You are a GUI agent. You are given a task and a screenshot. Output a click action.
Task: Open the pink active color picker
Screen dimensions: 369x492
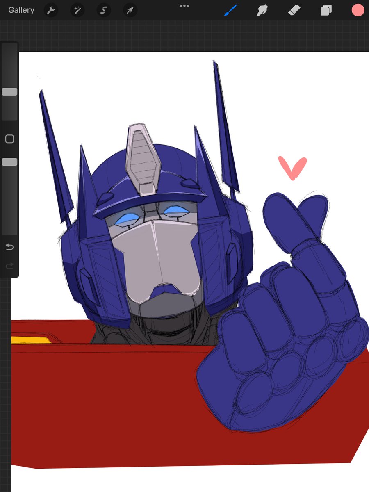[x=358, y=10]
